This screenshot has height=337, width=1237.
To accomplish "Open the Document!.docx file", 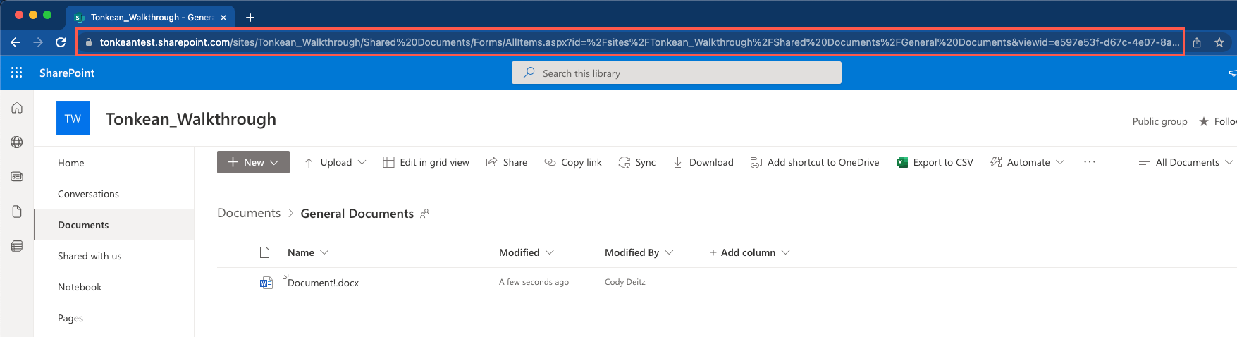I will click(323, 283).
